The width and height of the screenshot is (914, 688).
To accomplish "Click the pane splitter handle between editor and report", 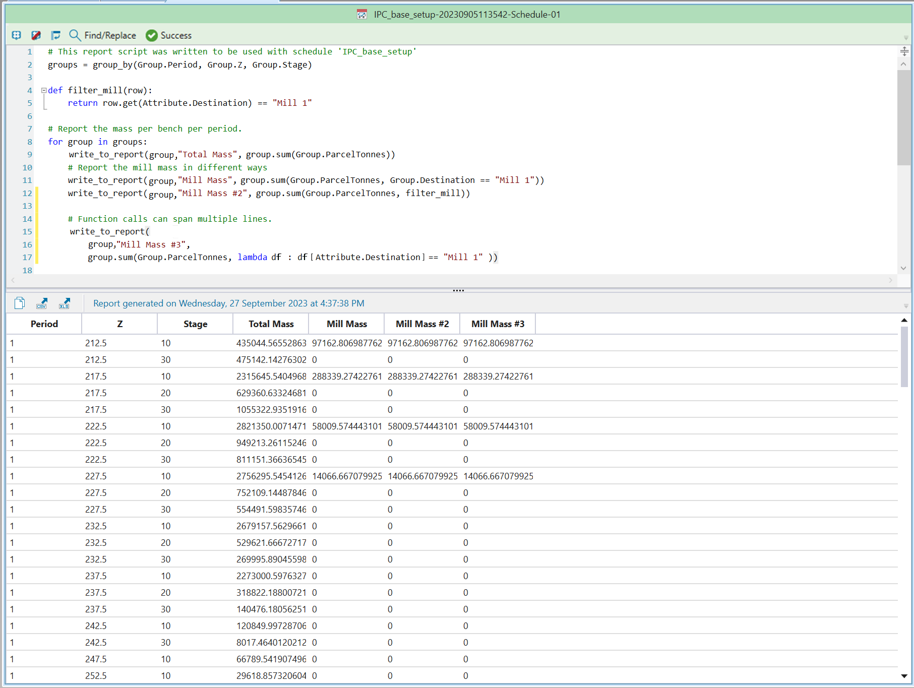I will pyautogui.click(x=458, y=290).
